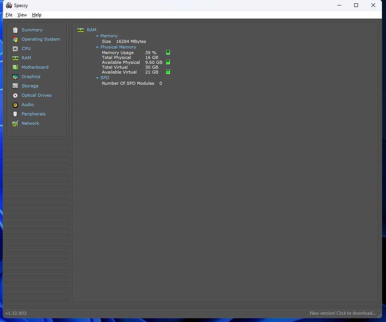Select the Total Virtual '30 GB' value
This screenshot has width=386, height=322.
pyautogui.click(x=152, y=67)
